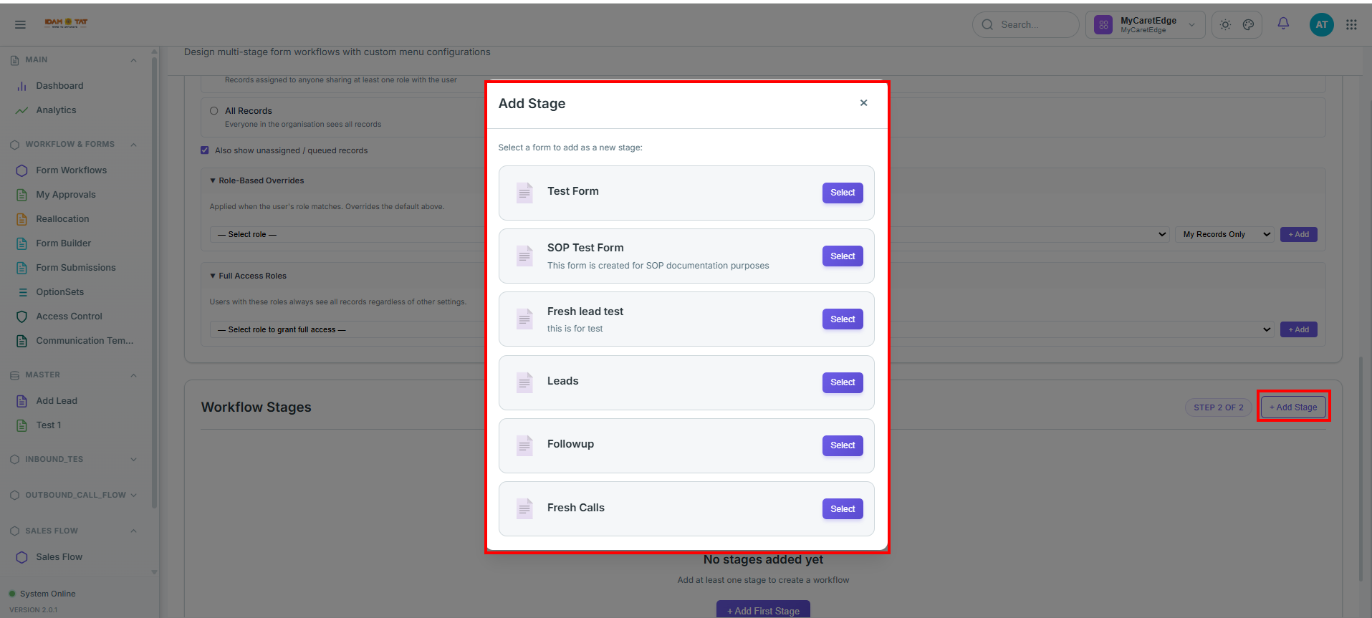Image resolution: width=1372 pixels, height=618 pixels.
Task: Open the MyCaretEdge organisation dropdown
Action: (1145, 25)
